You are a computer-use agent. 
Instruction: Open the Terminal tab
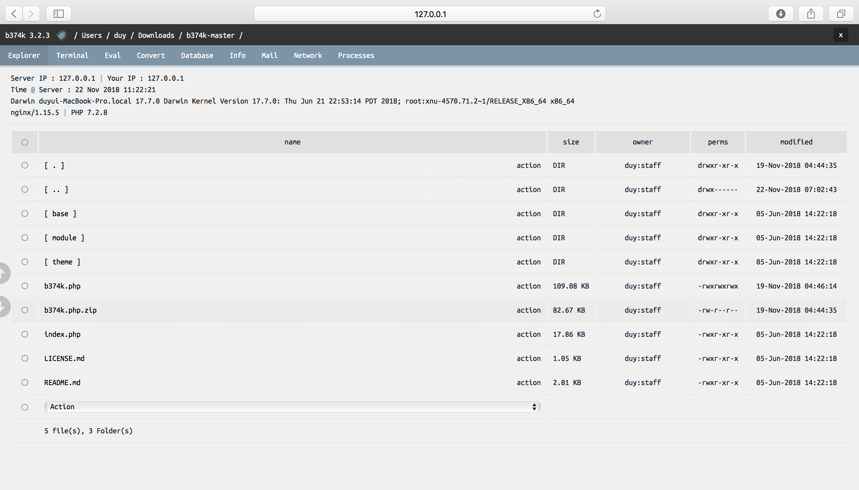coord(72,55)
